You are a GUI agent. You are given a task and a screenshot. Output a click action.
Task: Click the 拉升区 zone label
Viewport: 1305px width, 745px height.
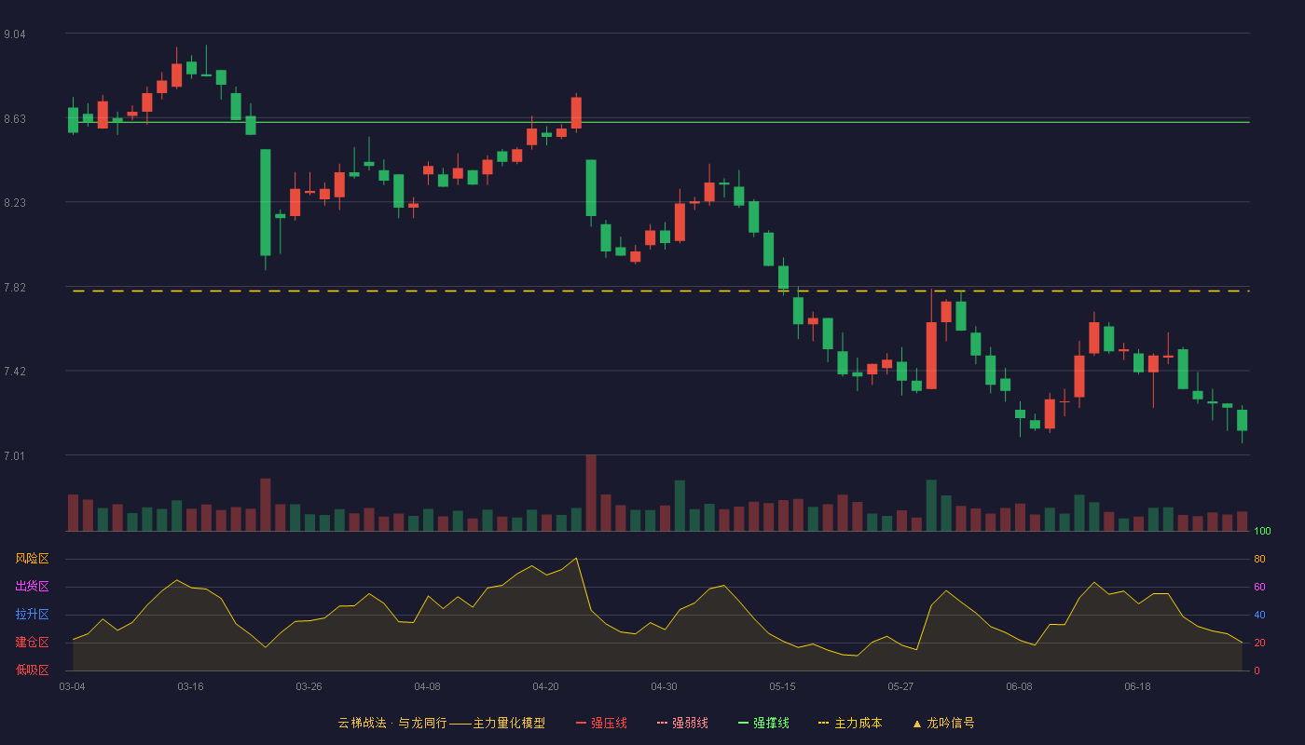[x=32, y=615]
